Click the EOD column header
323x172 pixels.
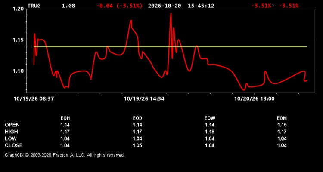137,118
